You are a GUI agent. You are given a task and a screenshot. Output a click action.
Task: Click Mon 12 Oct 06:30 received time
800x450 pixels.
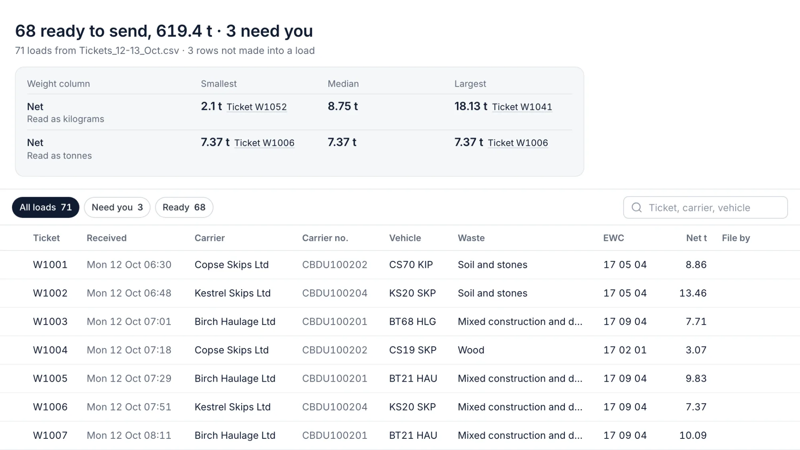(x=129, y=265)
